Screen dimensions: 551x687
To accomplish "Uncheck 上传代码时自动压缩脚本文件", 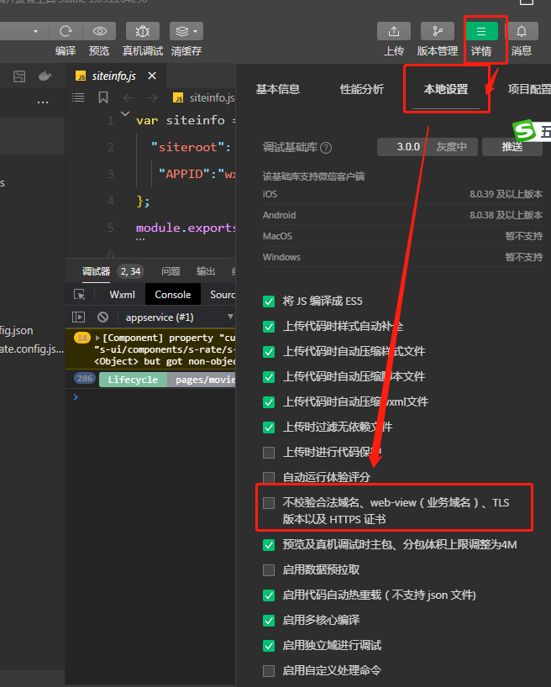I will (269, 377).
